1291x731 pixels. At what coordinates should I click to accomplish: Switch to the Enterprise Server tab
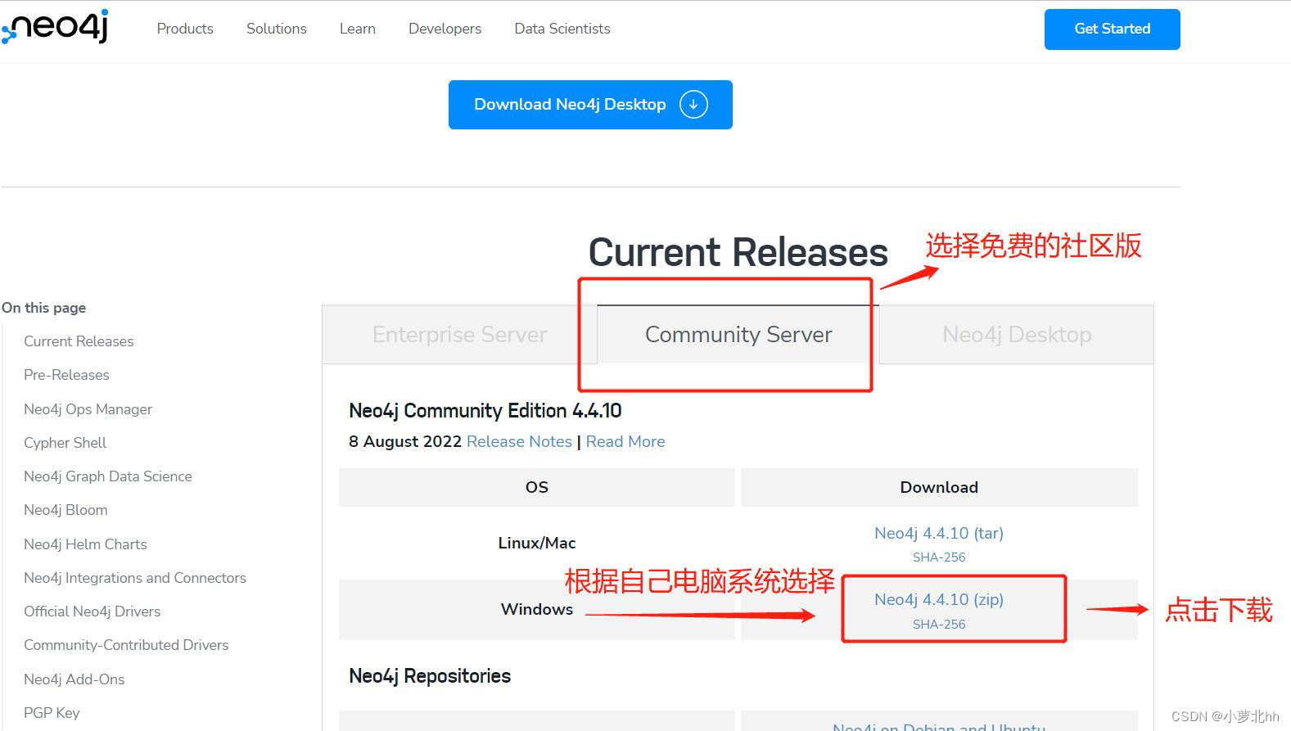[x=459, y=335]
